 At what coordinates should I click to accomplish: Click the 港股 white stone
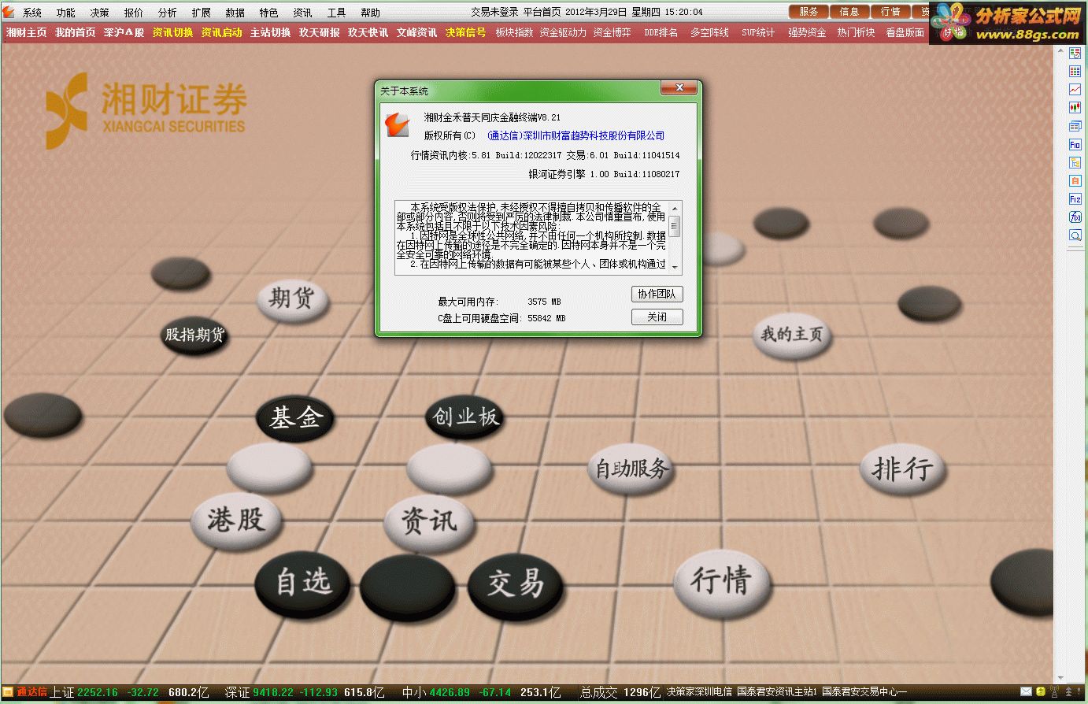[236, 520]
